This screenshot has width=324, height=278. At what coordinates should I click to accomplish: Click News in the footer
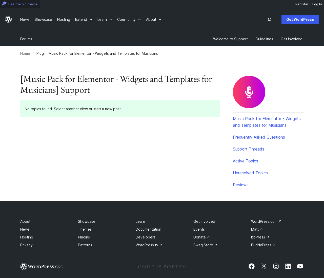coord(25,229)
